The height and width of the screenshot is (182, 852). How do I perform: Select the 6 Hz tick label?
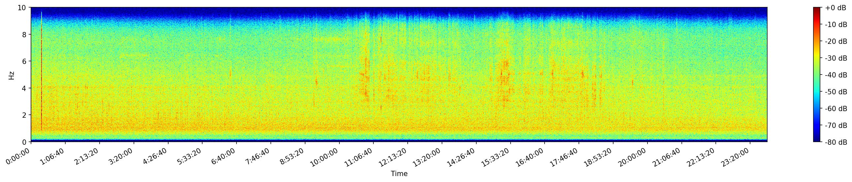pyautogui.click(x=24, y=61)
